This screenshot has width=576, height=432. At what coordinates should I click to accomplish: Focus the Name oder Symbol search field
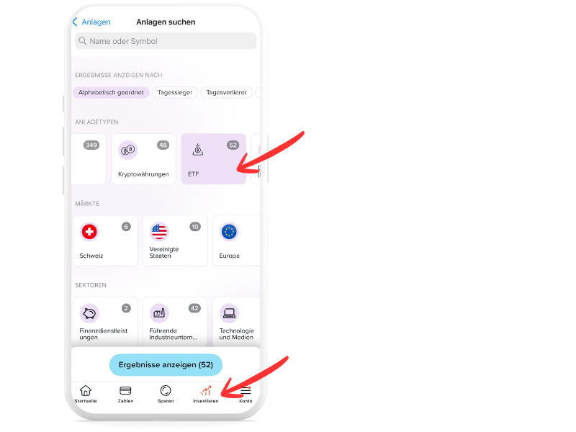166,41
